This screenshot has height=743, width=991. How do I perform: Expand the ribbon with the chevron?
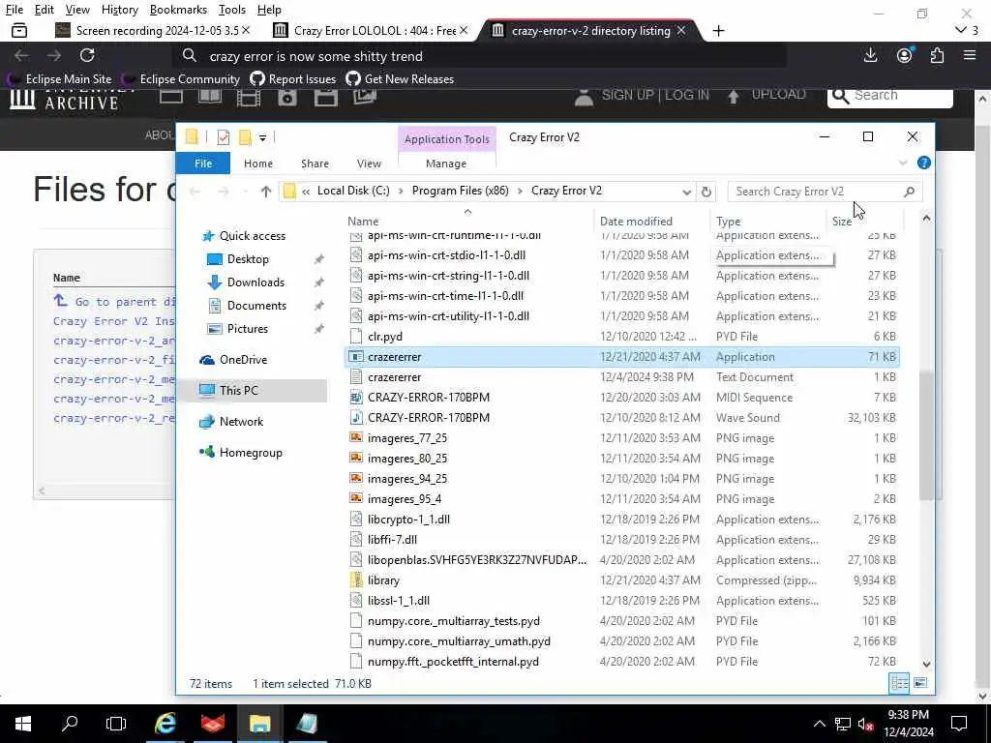[x=903, y=163]
